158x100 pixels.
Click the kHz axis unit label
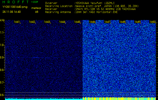(x=2, y=20)
